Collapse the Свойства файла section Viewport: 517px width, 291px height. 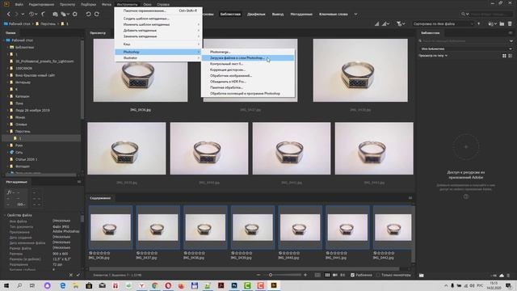coord(5,215)
